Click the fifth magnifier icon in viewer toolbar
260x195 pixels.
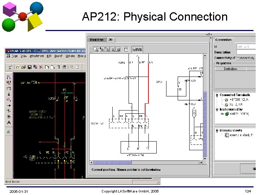pos(118,49)
